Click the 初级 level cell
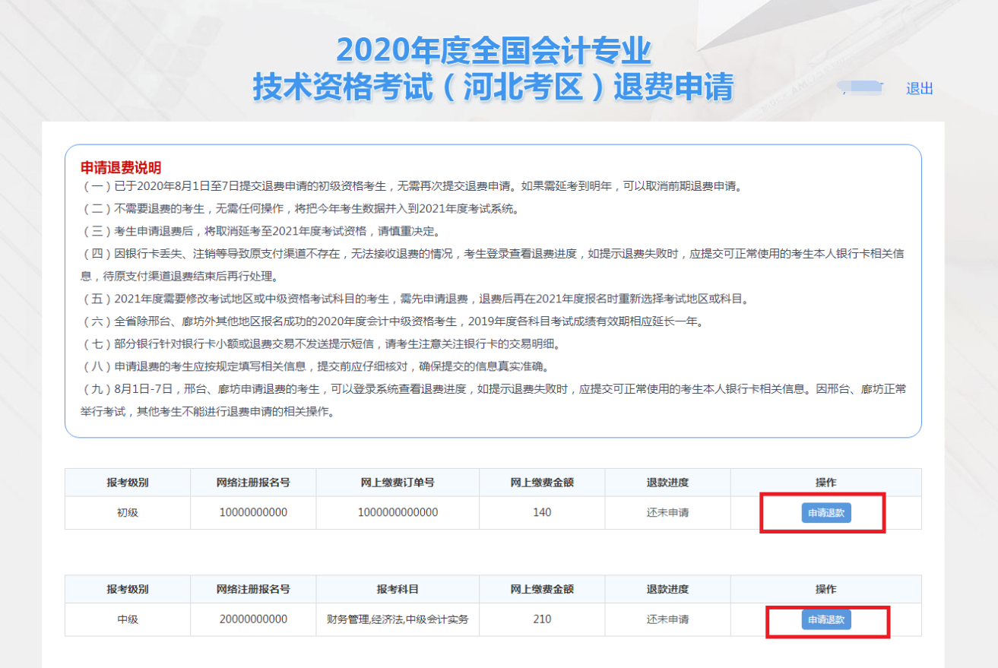The height and width of the screenshot is (668, 998). (128, 512)
